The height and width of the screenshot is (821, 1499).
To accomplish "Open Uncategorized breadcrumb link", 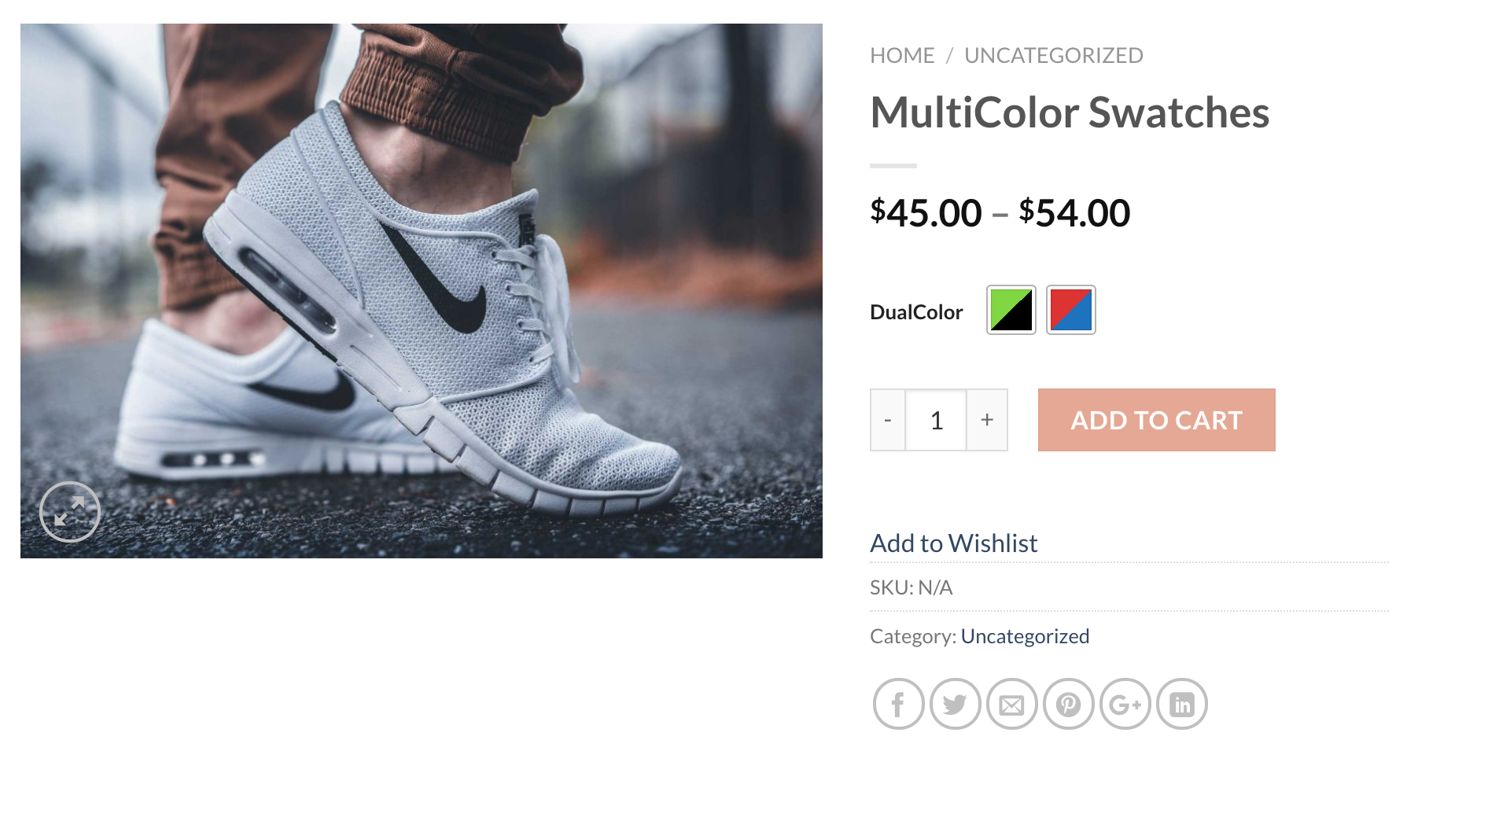I will (1053, 56).
